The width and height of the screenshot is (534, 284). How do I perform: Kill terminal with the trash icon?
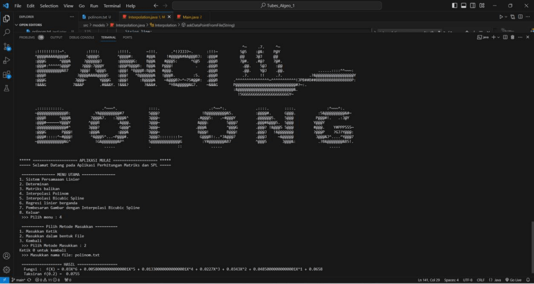click(512, 37)
